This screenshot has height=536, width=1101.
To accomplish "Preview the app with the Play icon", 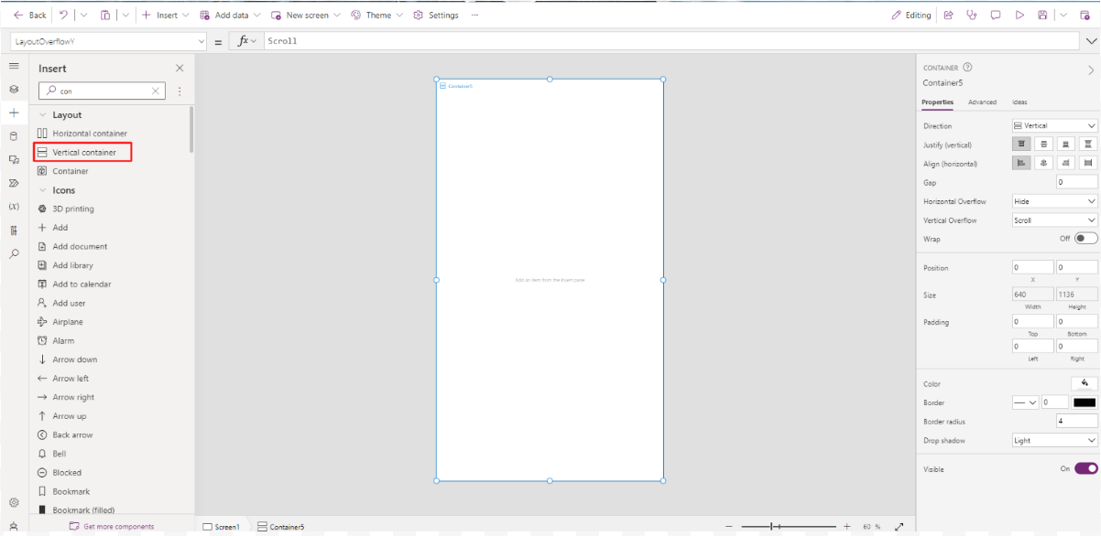I will click(x=1019, y=15).
